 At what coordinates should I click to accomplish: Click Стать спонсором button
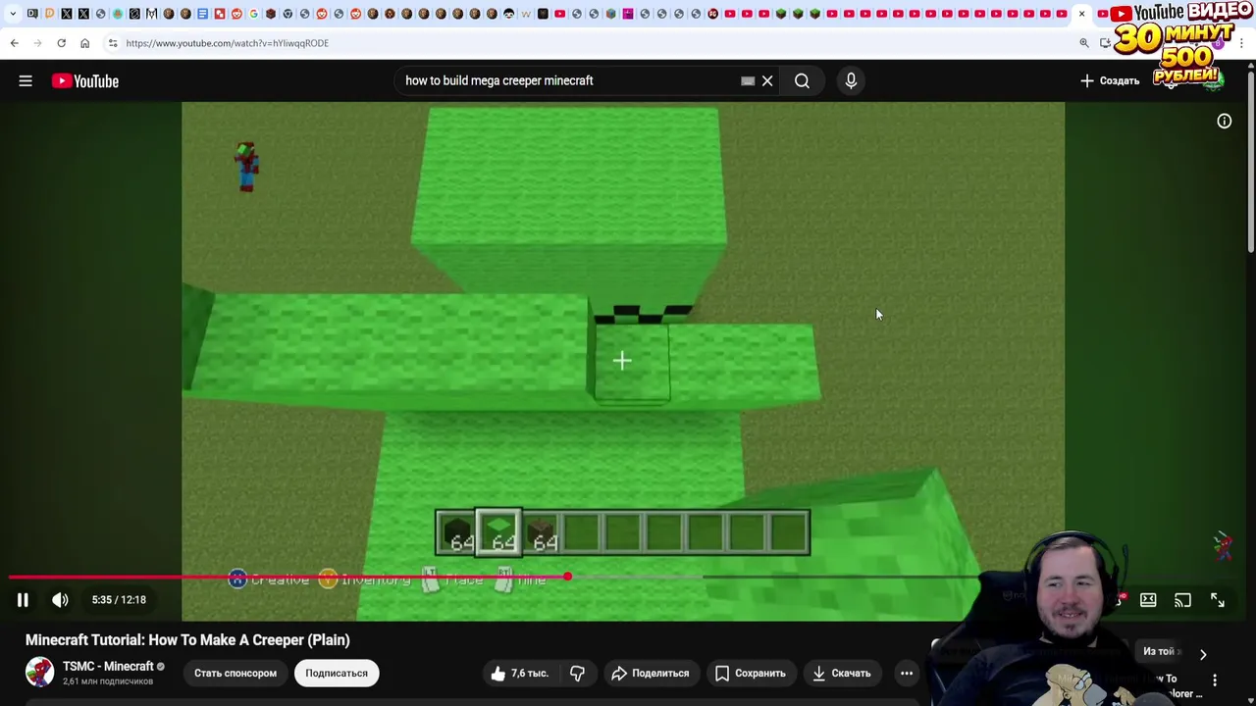(235, 674)
